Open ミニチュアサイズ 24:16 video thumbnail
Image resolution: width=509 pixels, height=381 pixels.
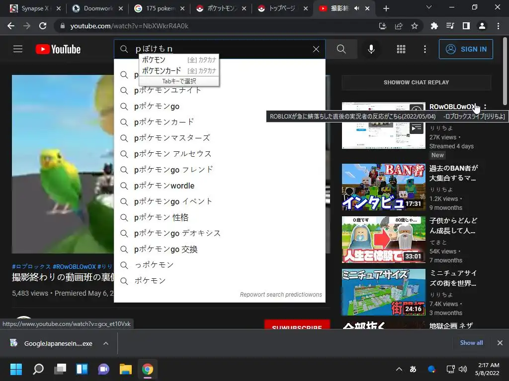click(x=383, y=292)
